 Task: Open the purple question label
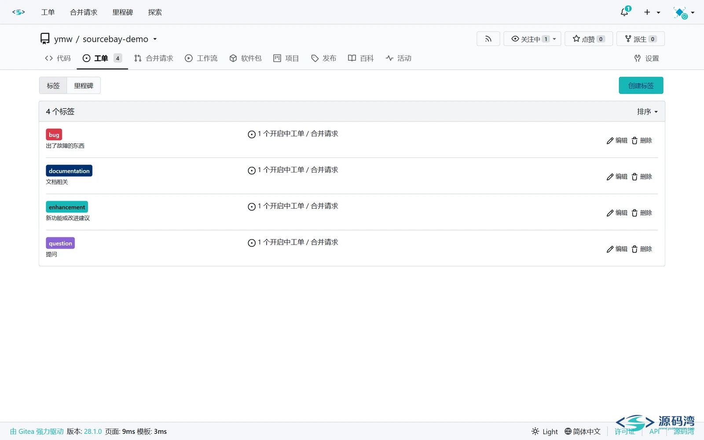(60, 243)
